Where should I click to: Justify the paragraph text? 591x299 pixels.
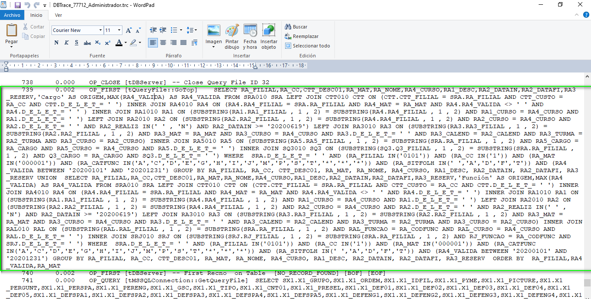coord(183,43)
